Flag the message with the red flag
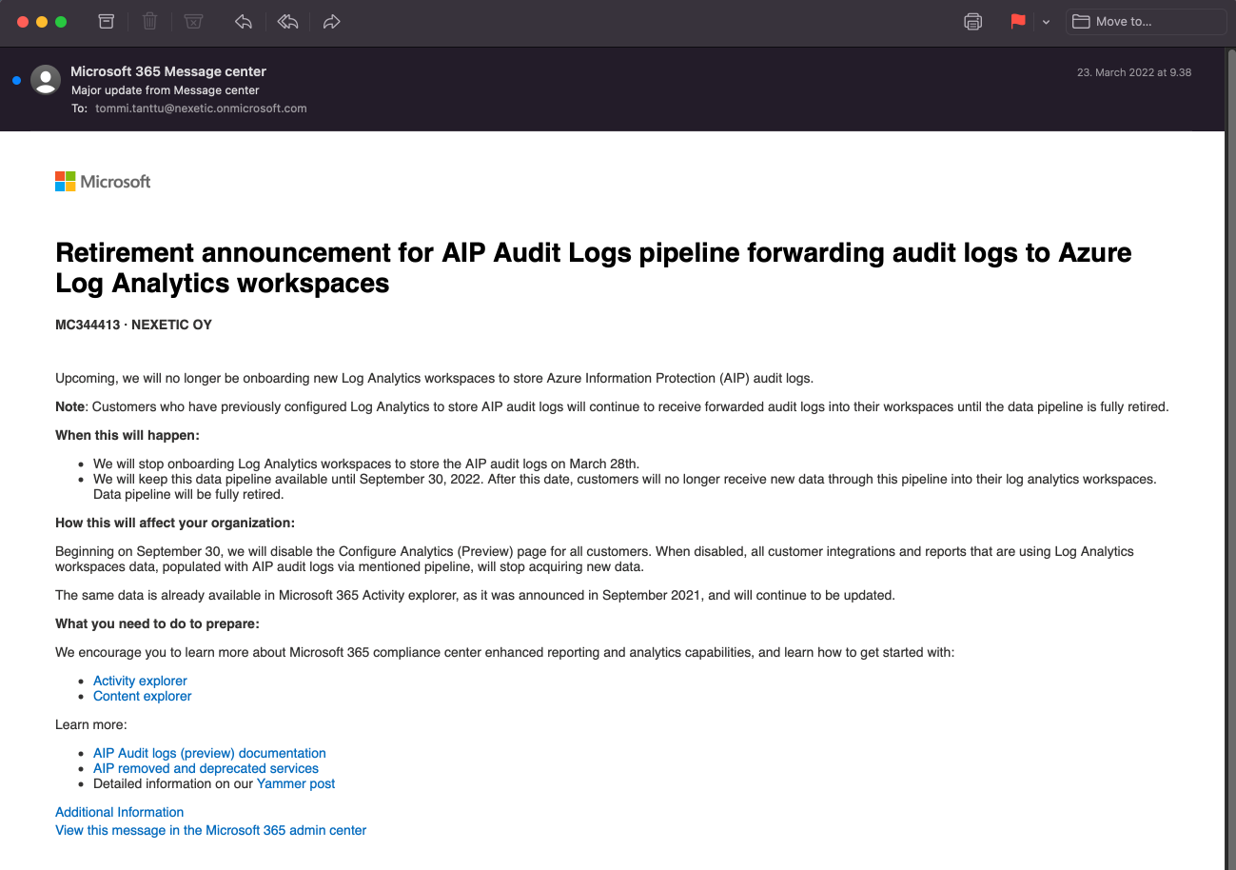The height and width of the screenshot is (870, 1236). [1018, 21]
